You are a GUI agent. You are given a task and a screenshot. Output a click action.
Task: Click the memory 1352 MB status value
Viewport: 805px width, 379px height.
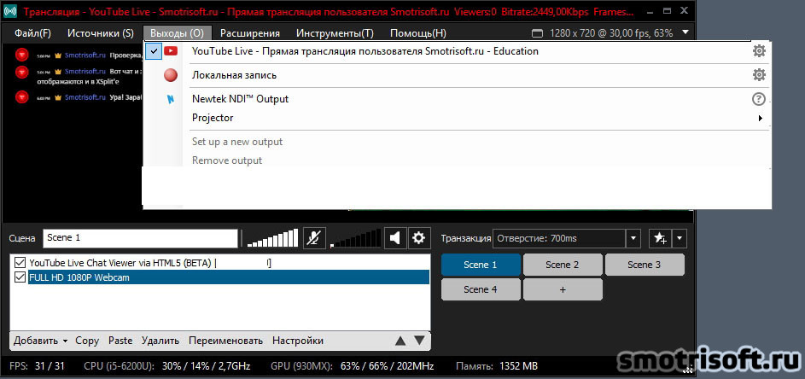pos(517,366)
